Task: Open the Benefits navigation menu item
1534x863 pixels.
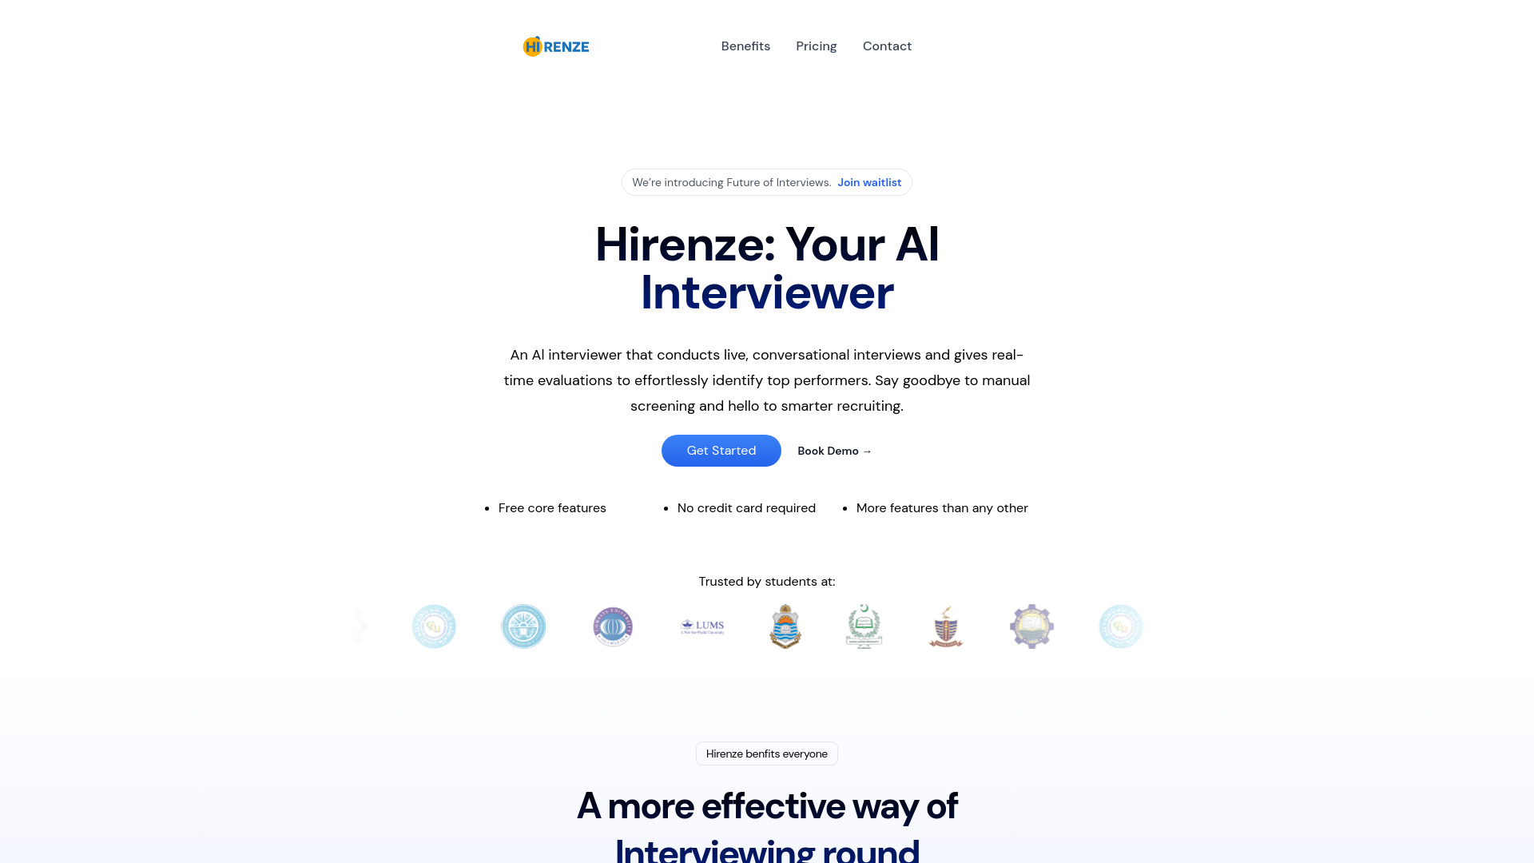Action: (745, 46)
